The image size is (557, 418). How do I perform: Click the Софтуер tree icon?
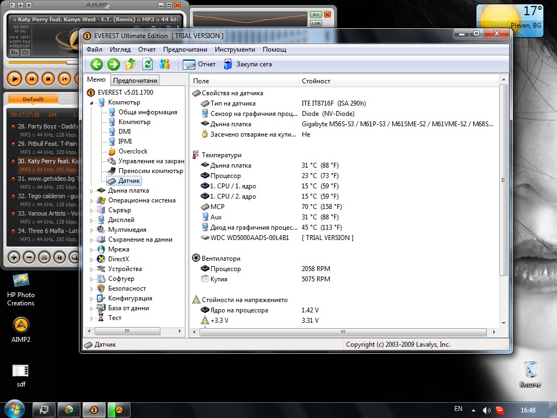click(101, 279)
